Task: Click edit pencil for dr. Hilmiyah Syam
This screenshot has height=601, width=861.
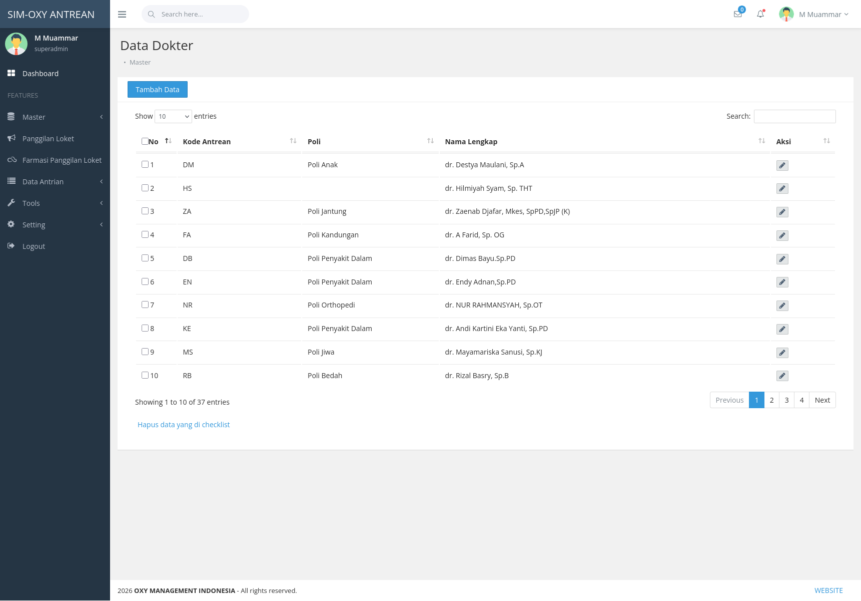Action: [x=782, y=189]
